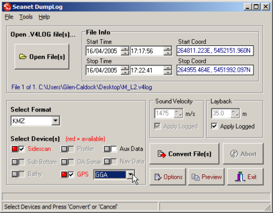Screen dimensions: 273x213
Task: Open the Tools menu
Action: 26,17
